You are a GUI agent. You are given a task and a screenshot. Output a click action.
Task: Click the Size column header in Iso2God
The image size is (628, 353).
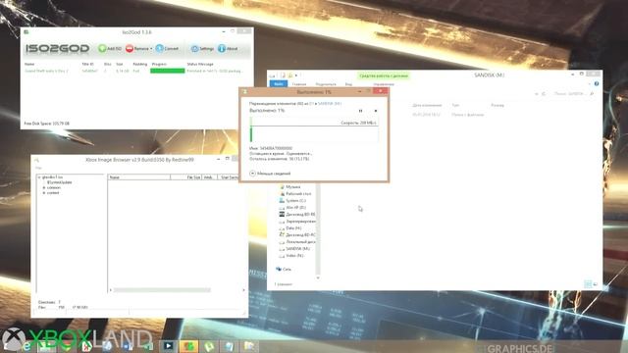tap(120, 64)
